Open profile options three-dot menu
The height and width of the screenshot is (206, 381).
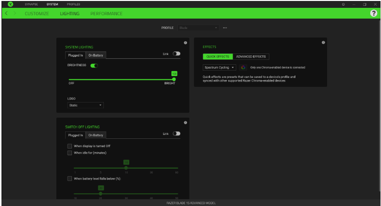[225, 28]
